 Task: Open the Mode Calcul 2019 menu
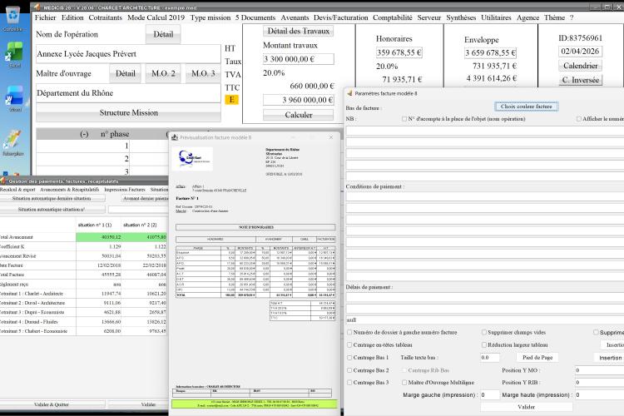point(156,17)
